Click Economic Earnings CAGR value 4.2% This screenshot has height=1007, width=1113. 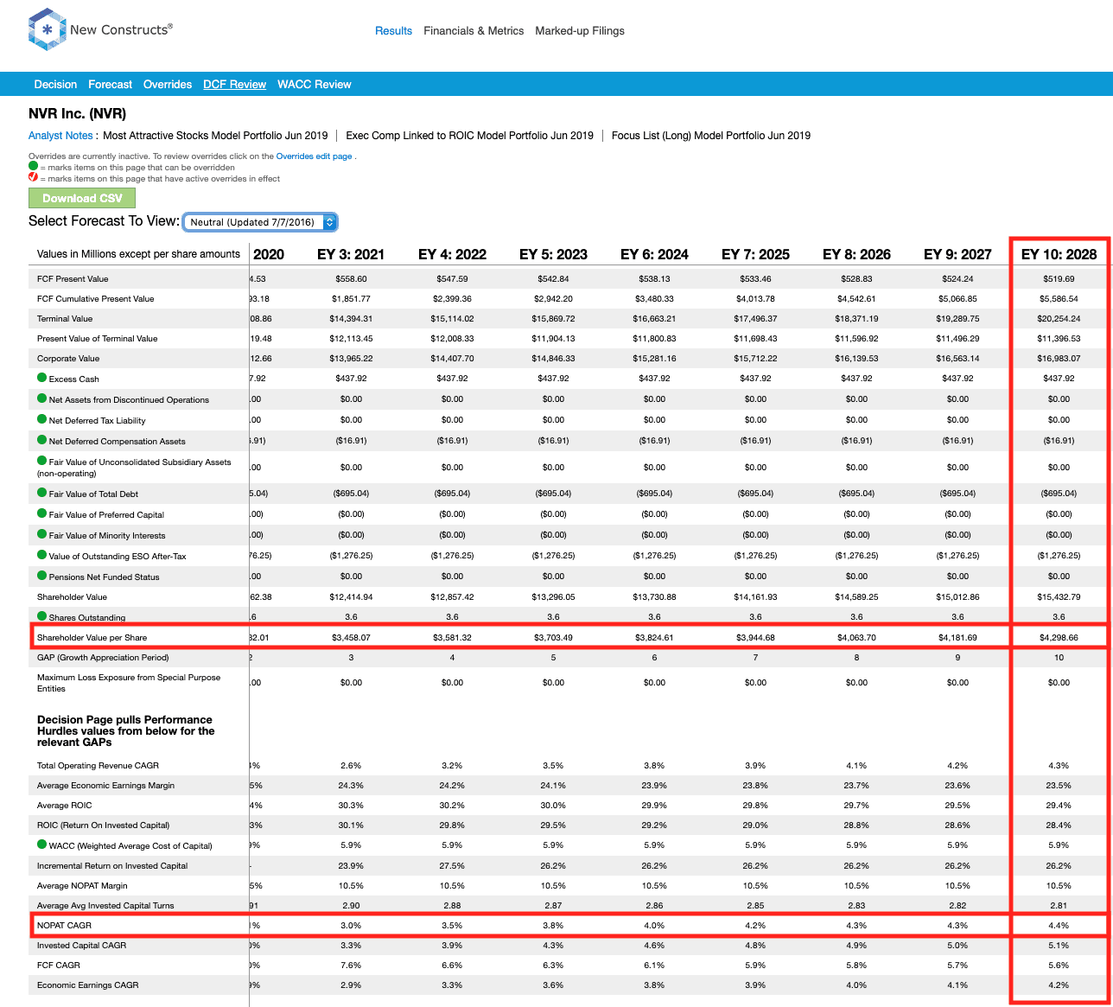click(x=1059, y=985)
